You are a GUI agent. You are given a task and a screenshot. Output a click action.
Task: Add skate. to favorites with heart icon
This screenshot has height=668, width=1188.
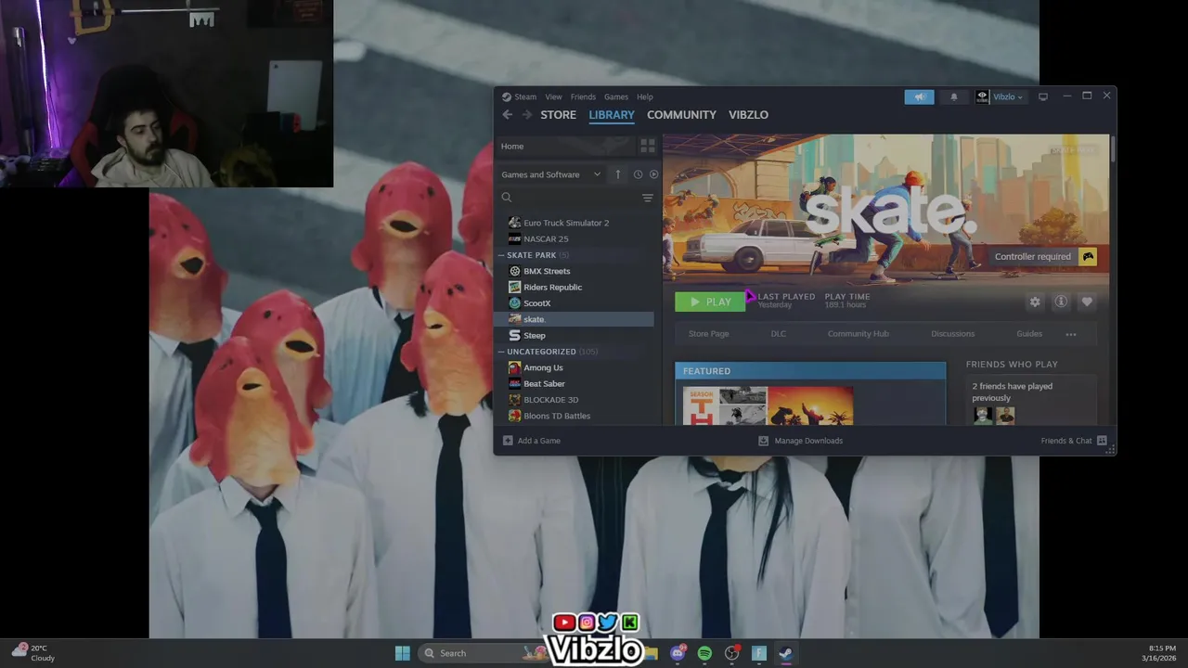pos(1087,302)
